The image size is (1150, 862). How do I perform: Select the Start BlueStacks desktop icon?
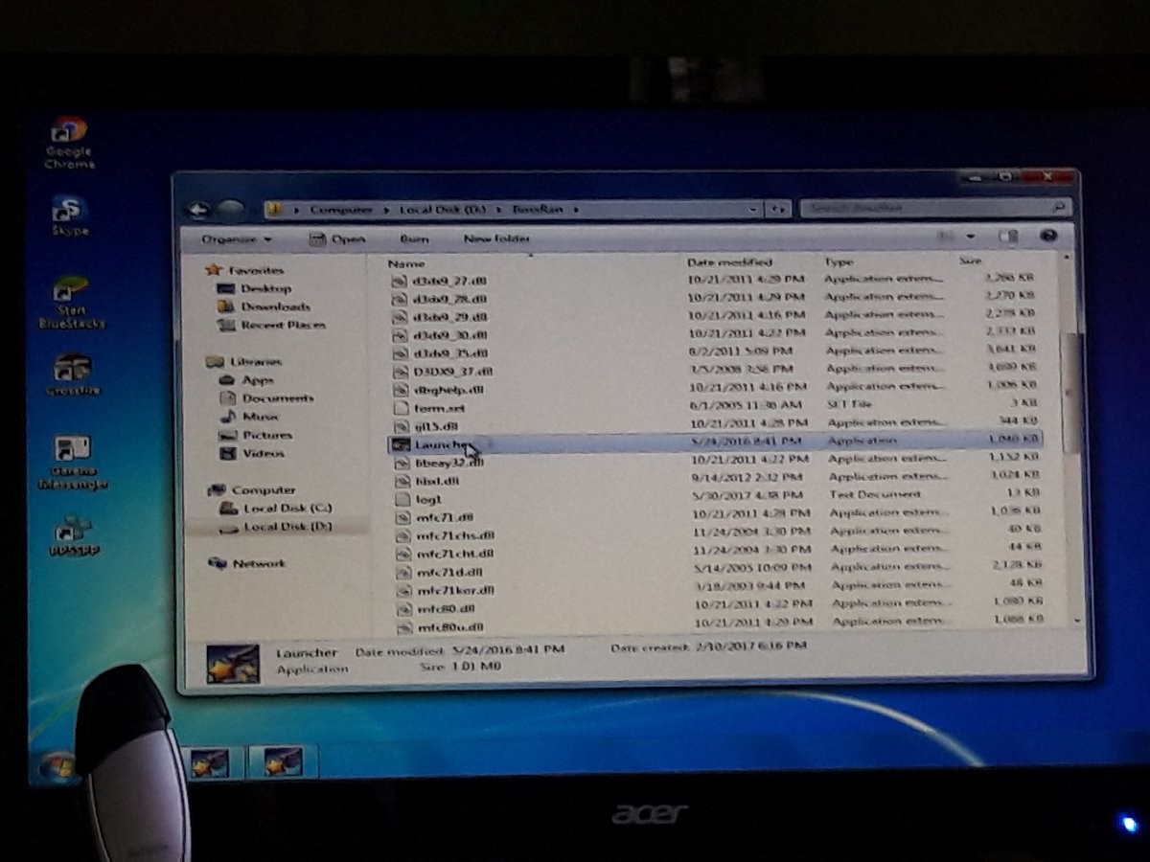point(71,303)
